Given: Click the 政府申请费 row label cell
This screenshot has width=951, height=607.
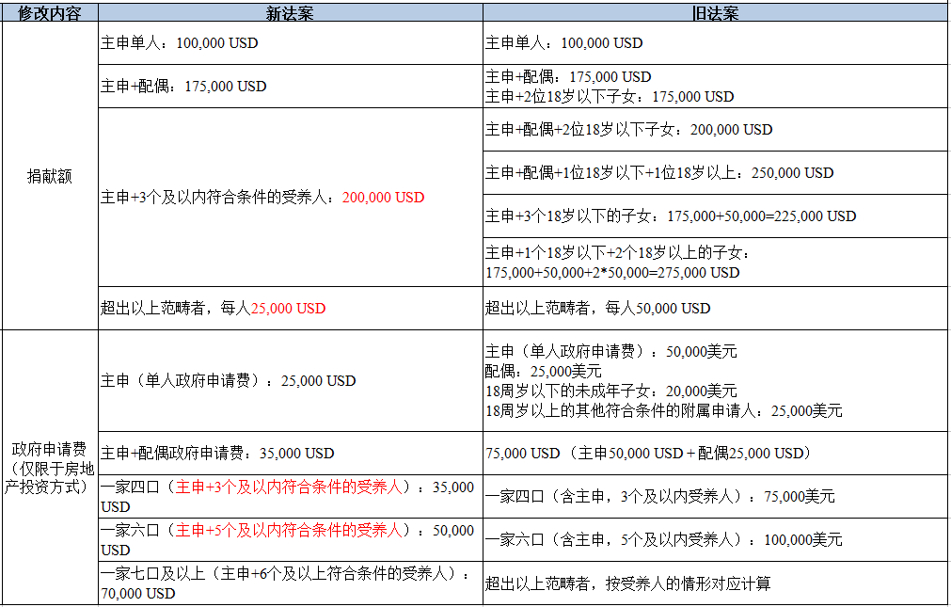Looking at the screenshot, I should [49, 467].
